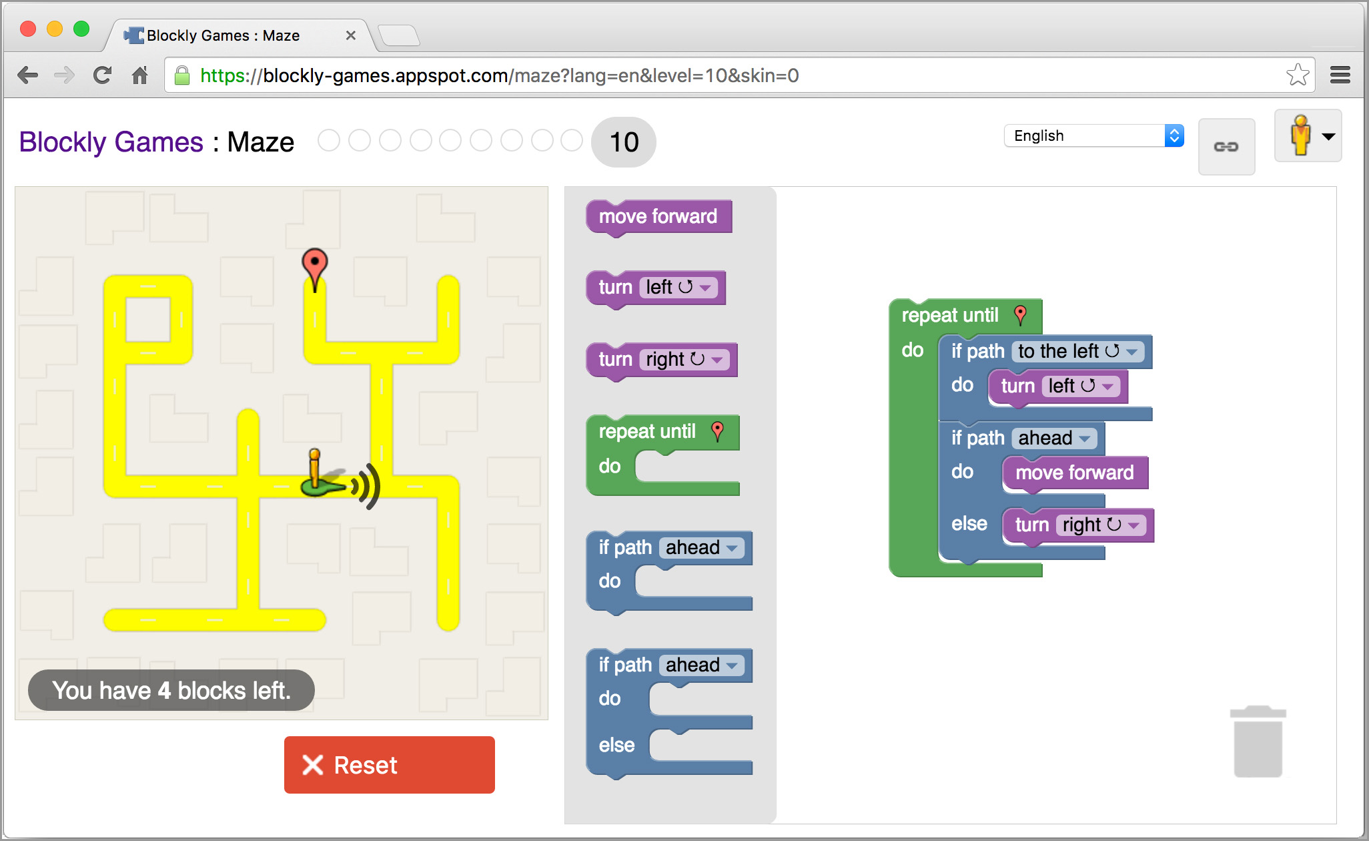Open toolbox turn left direction dropdown
The height and width of the screenshot is (841, 1369).
pos(678,287)
